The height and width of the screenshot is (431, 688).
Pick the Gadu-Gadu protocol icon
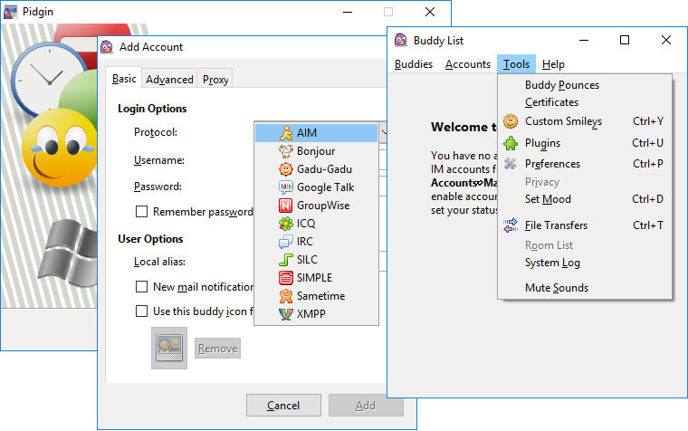click(286, 169)
